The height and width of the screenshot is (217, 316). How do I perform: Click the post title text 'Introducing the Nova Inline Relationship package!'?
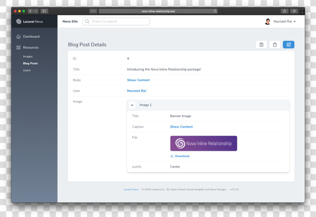point(164,69)
